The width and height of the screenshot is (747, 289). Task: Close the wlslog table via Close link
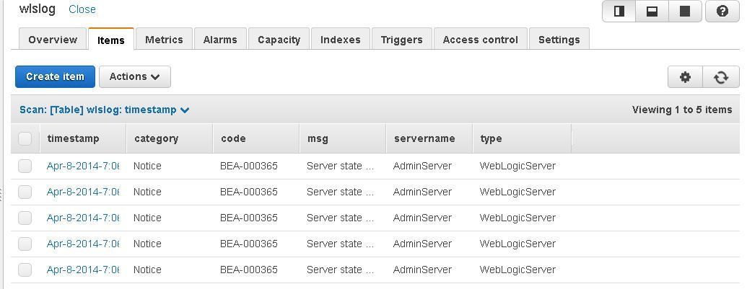click(82, 9)
